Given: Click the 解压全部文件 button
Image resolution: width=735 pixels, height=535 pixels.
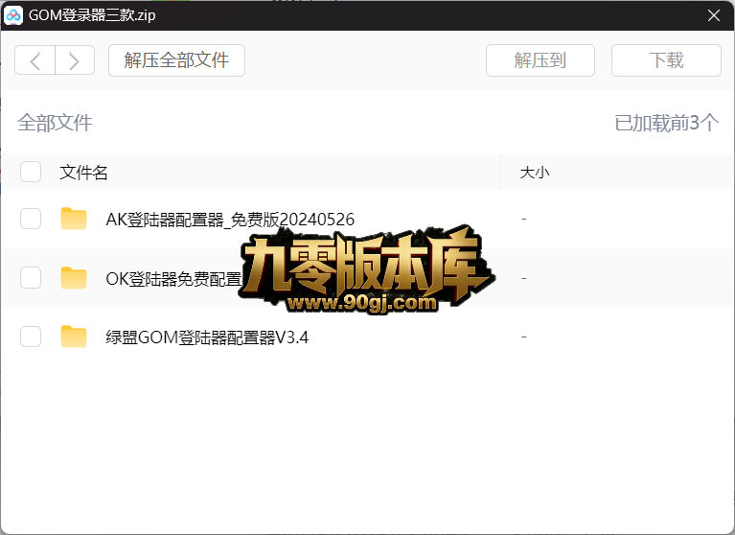Looking at the screenshot, I should click(176, 60).
